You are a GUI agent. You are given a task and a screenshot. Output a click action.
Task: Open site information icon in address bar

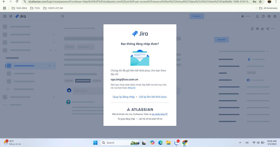(x=25, y=2)
